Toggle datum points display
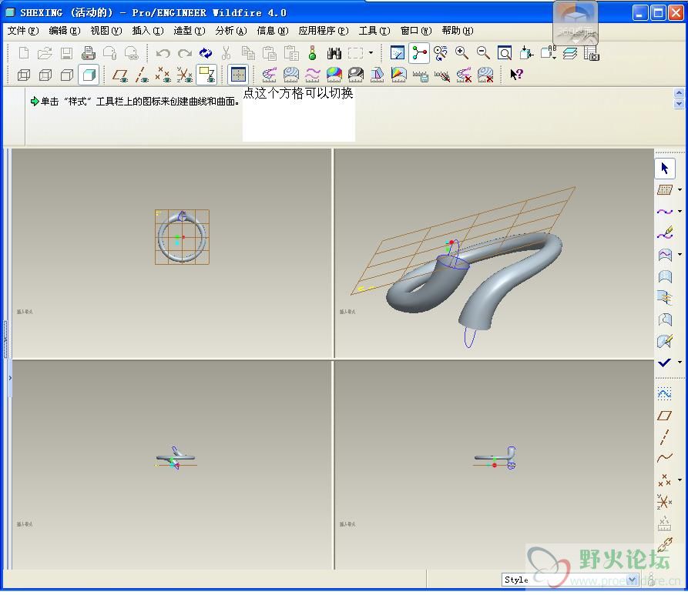Screen dimensions: 688x595 (x=163, y=75)
